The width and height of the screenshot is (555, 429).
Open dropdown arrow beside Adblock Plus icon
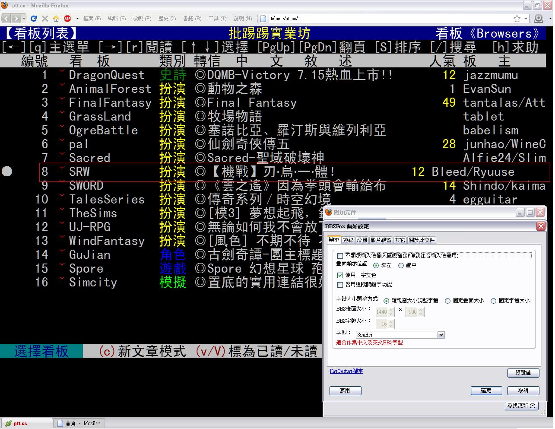[x=77, y=19]
